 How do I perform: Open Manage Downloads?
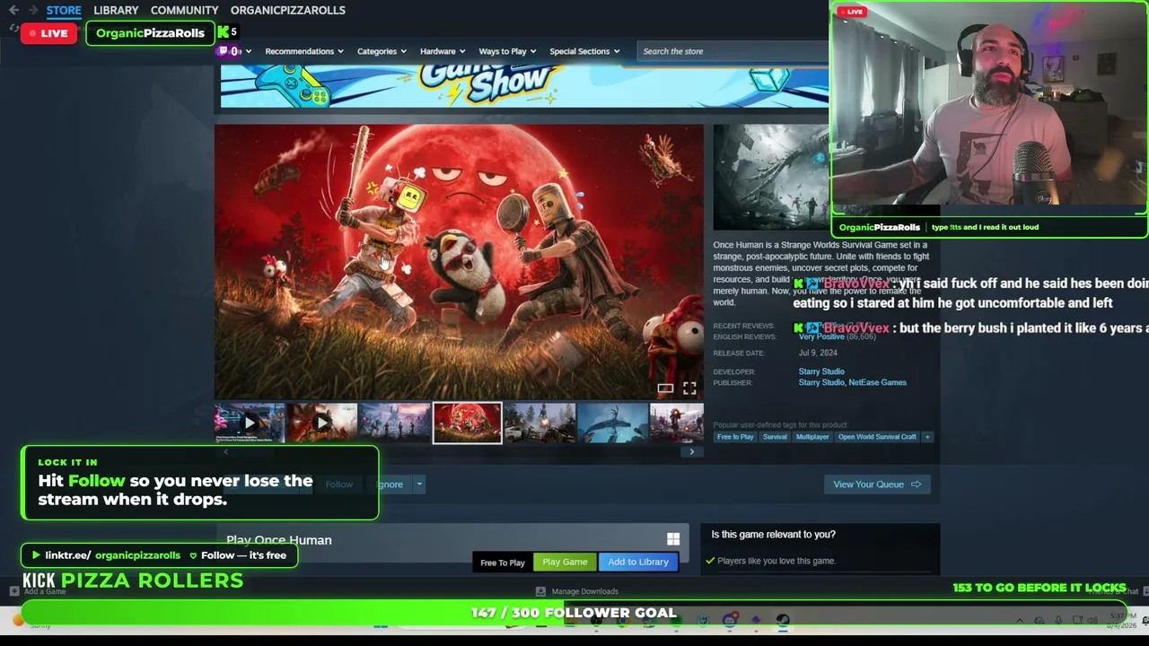coord(577,591)
